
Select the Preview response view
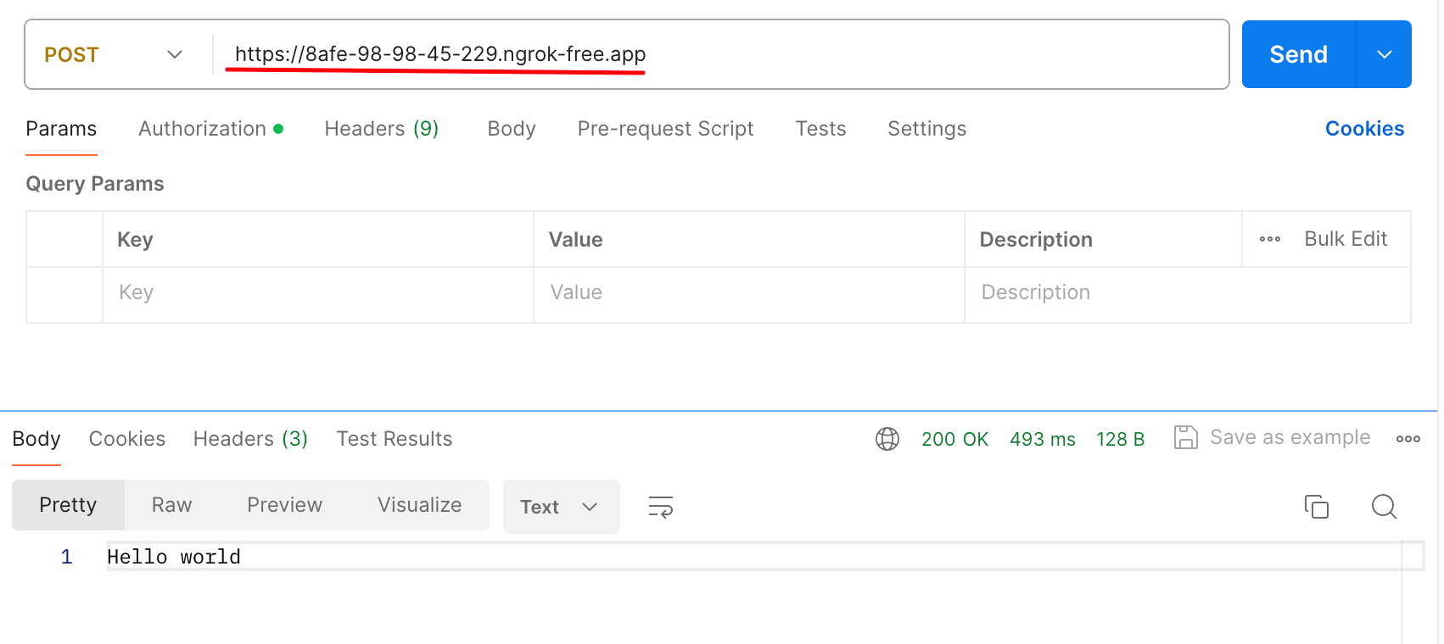pyautogui.click(x=285, y=505)
